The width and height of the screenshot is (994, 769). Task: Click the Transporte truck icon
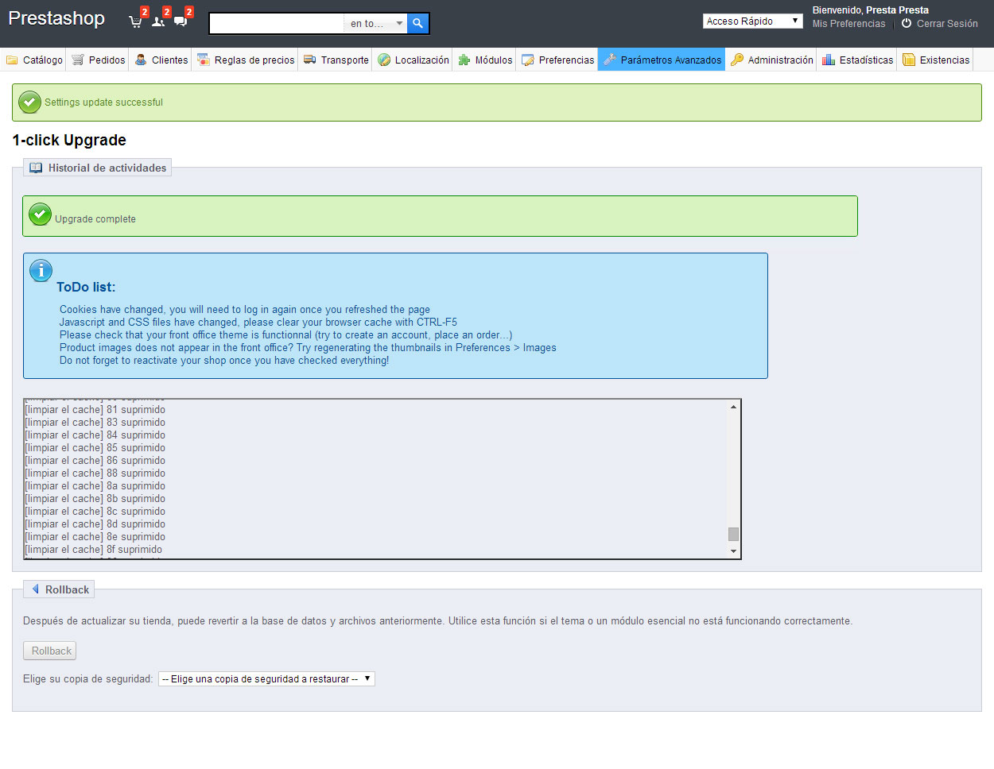(310, 60)
